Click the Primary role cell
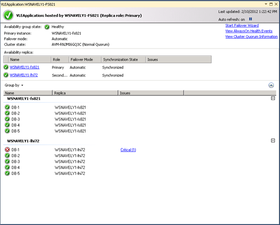280x225 pixels. click(x=58, y=67)
